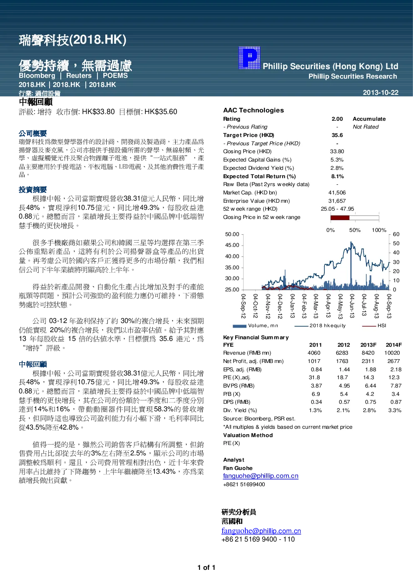Image resolution: width=413 pixels, height=584 pixels.
Task: Open the fanguohe@phillip.com.cn link under Analyst
Action: [261, 476]
